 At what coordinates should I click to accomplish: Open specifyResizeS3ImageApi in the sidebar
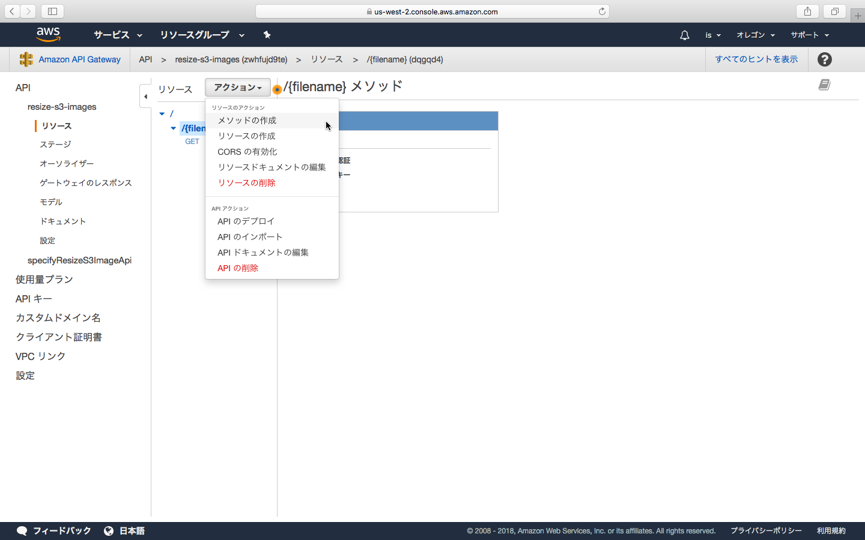point(79,260)
